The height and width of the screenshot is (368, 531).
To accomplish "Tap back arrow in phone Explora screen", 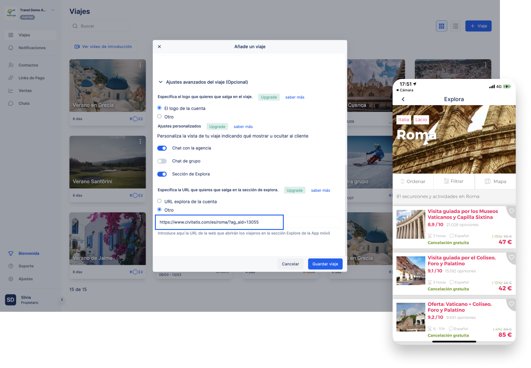I will pos(403,99).
